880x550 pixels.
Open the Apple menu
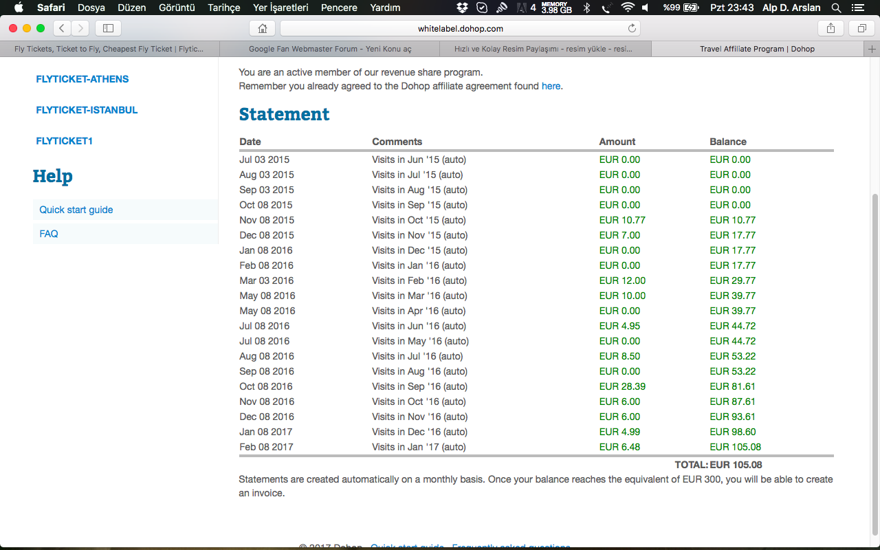[x=19, y=8]
